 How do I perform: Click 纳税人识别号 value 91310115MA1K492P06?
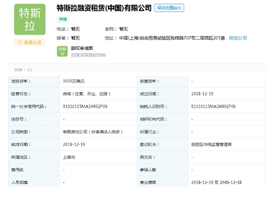[x=213, y=107]
